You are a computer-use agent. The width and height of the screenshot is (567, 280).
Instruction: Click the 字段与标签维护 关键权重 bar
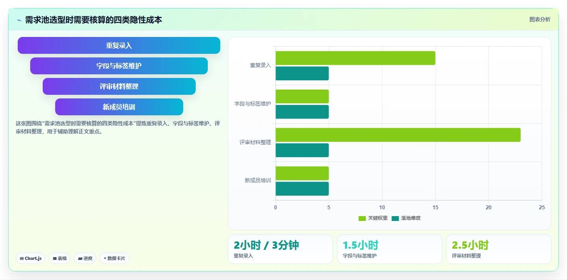coord(302,96)
